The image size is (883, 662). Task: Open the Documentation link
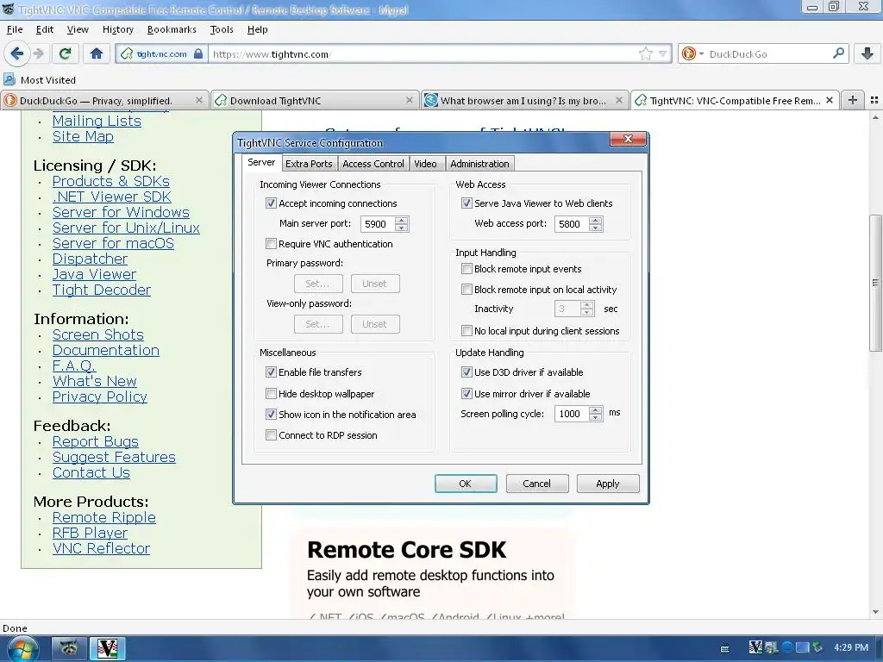click(106, 350)
